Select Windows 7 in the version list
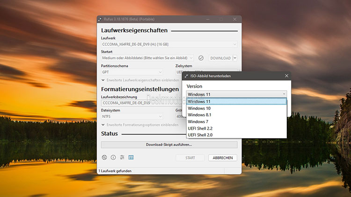 (x=236, y=121)
